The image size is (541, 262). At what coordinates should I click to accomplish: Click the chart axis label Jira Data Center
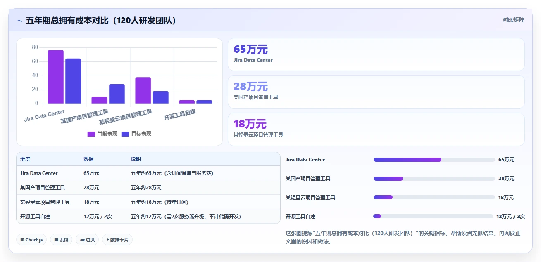(44, 116)
